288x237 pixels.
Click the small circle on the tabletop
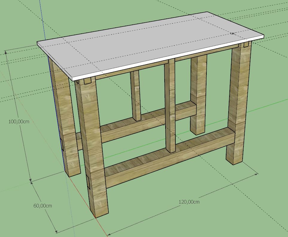[232, 33]
